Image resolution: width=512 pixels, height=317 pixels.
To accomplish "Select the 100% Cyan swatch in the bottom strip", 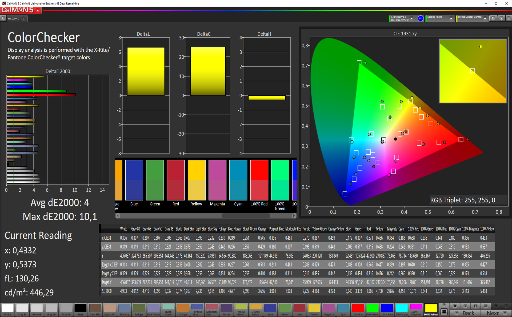I will pyautogui.click(x=402, y=308).
